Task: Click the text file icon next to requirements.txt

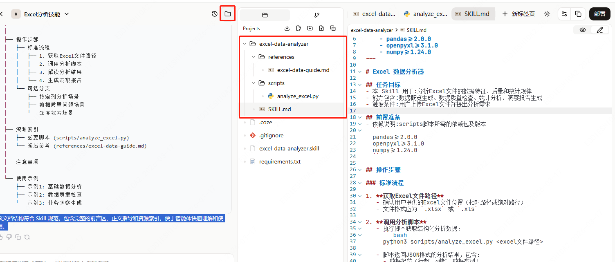Action: click(x=252, y=161)
